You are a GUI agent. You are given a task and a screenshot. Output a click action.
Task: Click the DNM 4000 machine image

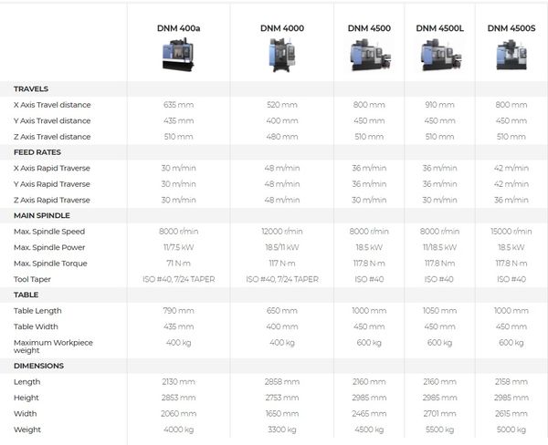pyautogui.click(x=281, y=57)
